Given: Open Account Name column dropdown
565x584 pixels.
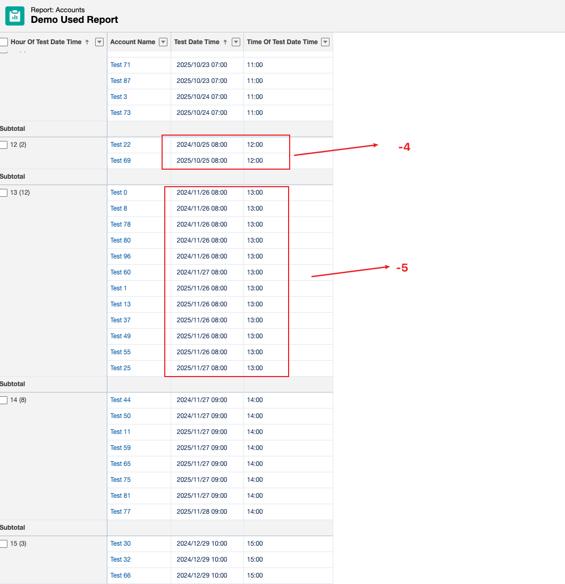Looking at the screenshot, I should 163,42.
